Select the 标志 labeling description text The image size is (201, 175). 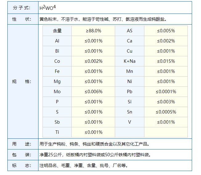click(x=83, y=165)
